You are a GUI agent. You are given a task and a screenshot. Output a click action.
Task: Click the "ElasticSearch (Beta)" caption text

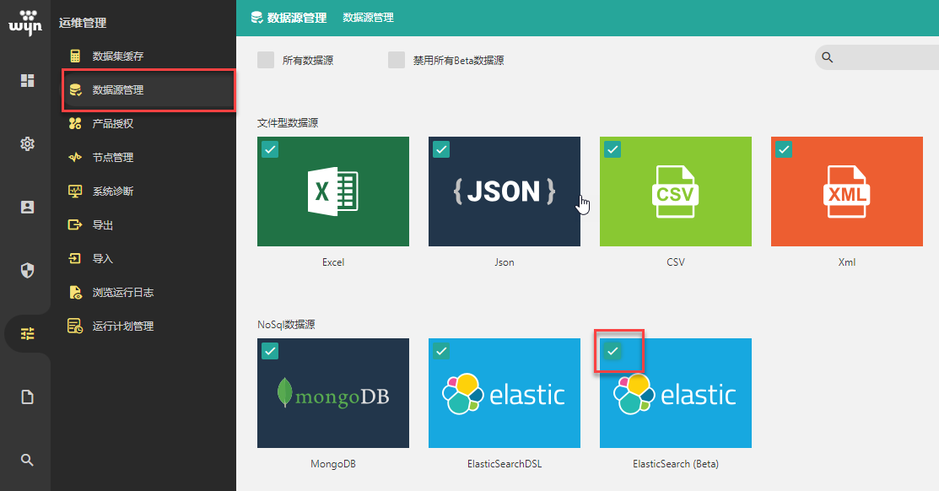point(676,464)
